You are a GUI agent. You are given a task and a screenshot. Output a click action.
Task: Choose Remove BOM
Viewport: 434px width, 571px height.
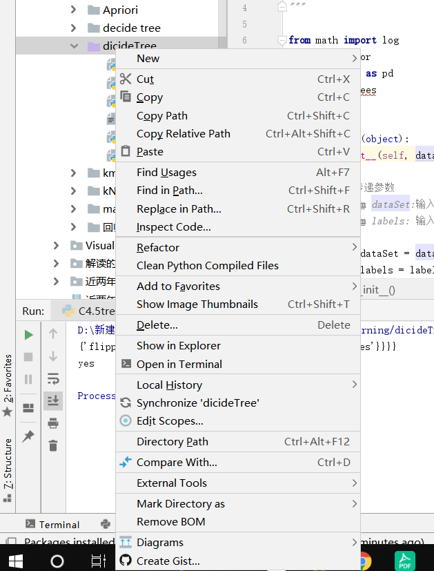click(238, 522)
